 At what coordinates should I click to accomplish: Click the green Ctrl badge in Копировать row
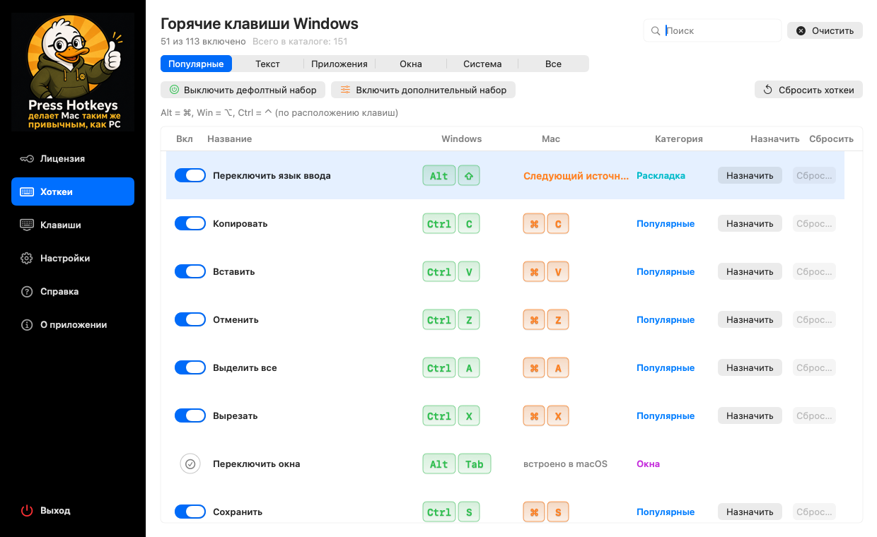[439, 223]
